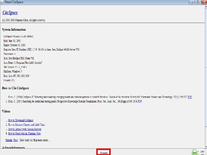This screenshot has height=155, width=207.
Task: Click the scrollbar down arrow
Action: [x=206, y=147]
